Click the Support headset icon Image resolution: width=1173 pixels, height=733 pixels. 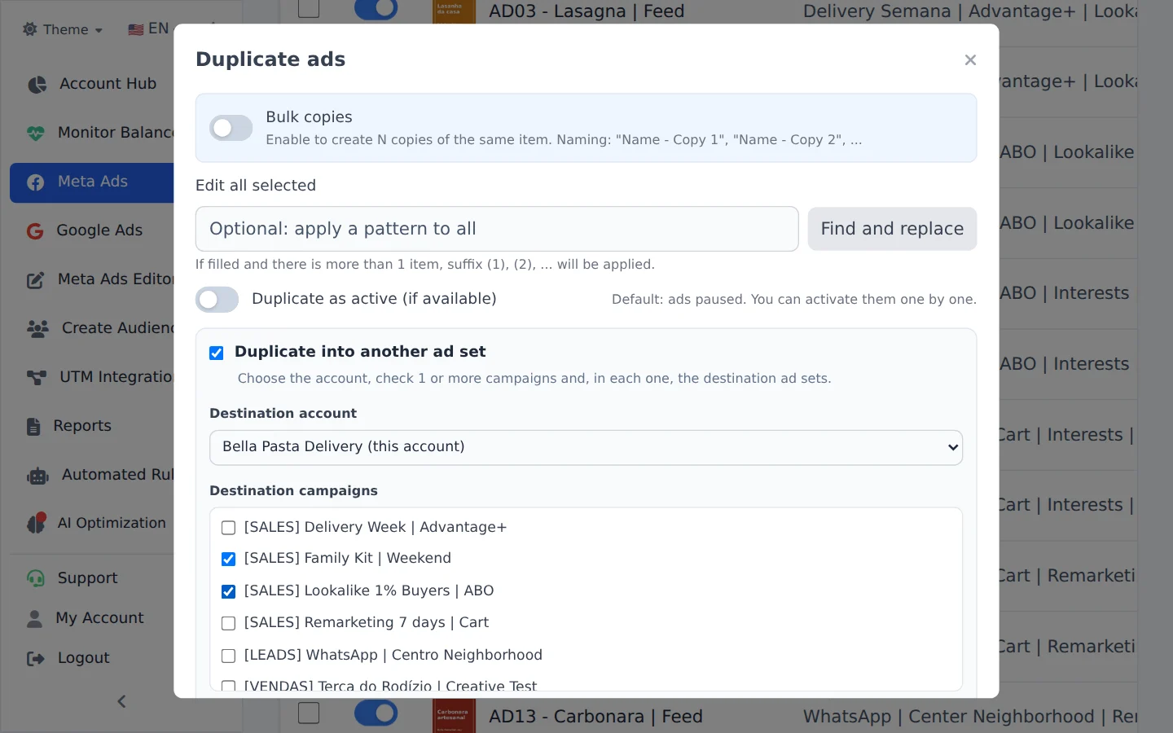click(36, 578)
